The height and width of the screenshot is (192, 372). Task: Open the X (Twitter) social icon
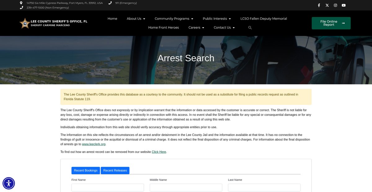[327, 5]
